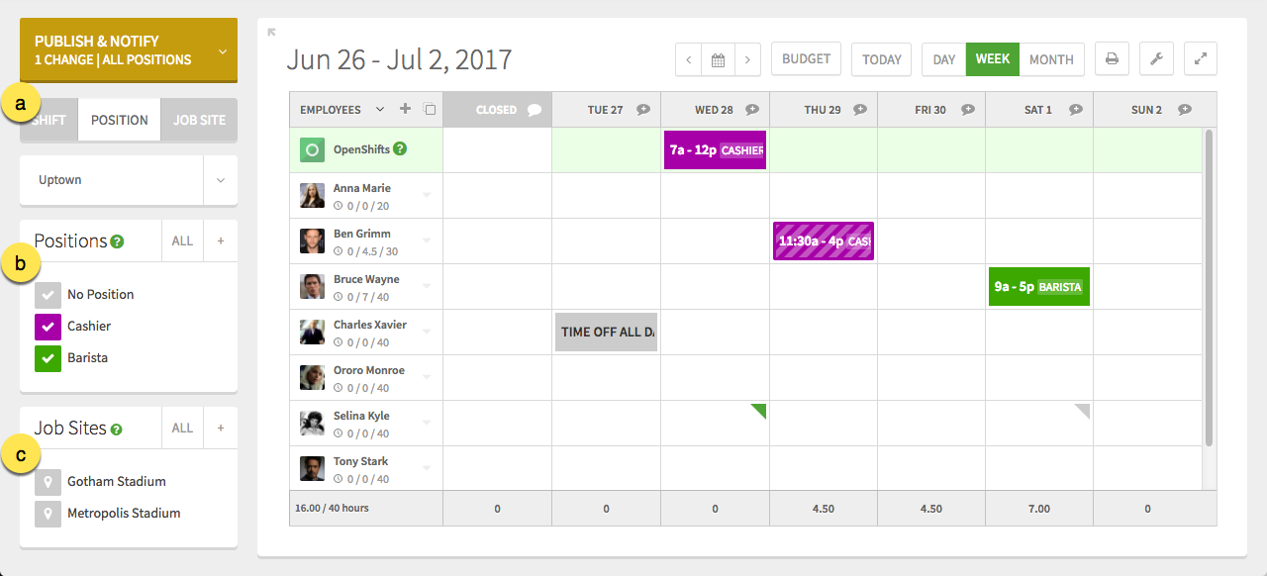Open the Uptown schedule dropdown
Viewport: 1267px width, 576px height.
point(219,181)
